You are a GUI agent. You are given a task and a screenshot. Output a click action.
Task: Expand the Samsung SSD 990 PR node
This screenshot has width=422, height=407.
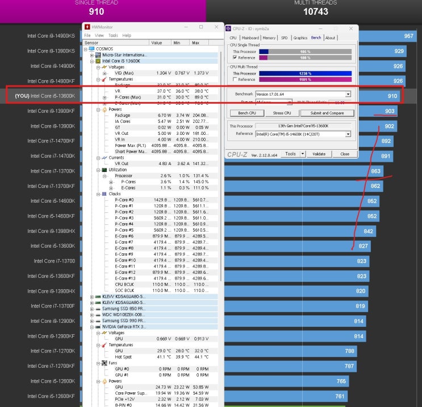coord(92,321)
